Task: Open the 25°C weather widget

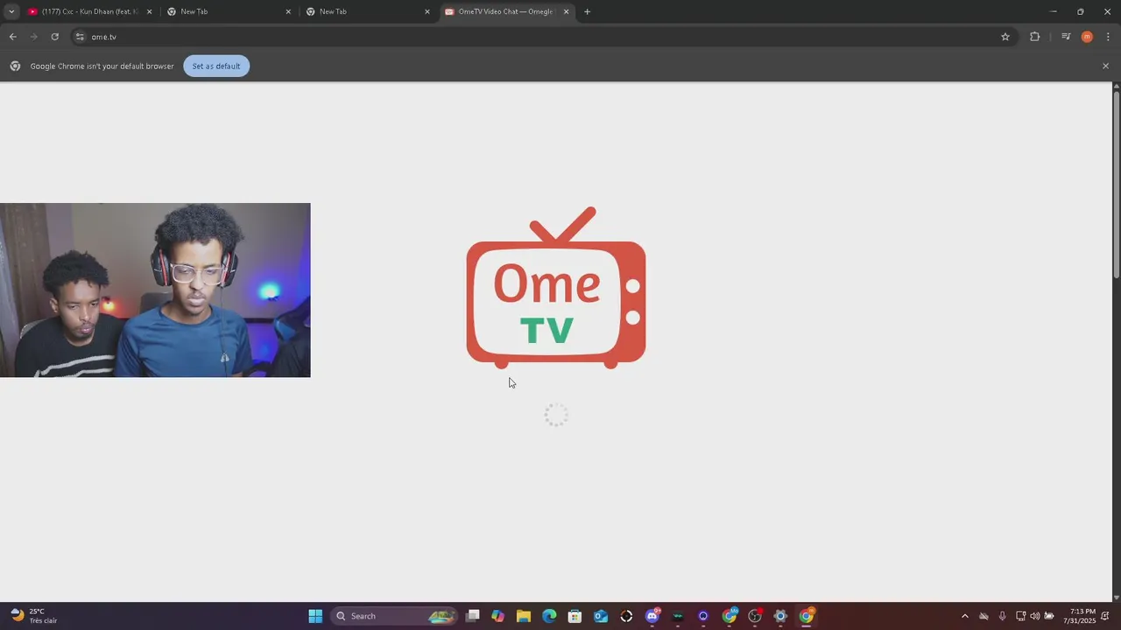Action: click(35, 616)
